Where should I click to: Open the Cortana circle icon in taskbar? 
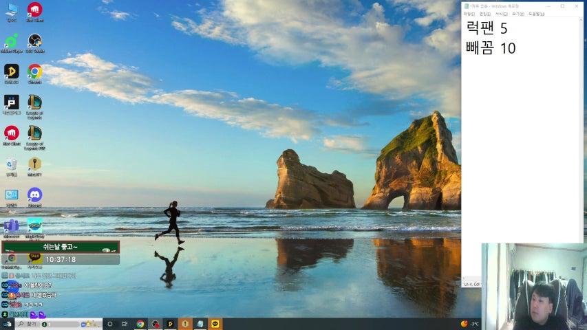[x=108, y=324]
